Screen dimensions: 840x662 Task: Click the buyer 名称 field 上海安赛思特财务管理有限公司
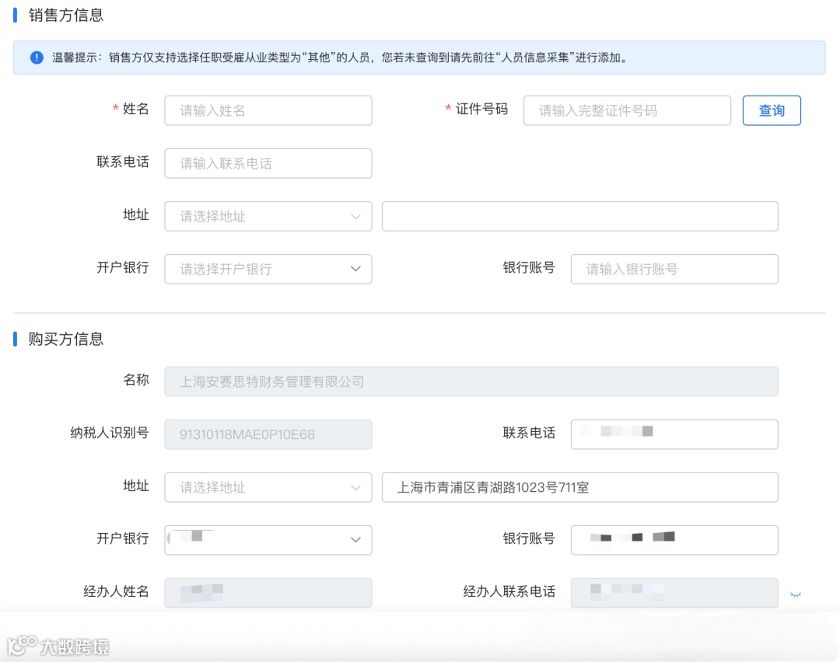point(471,382)
